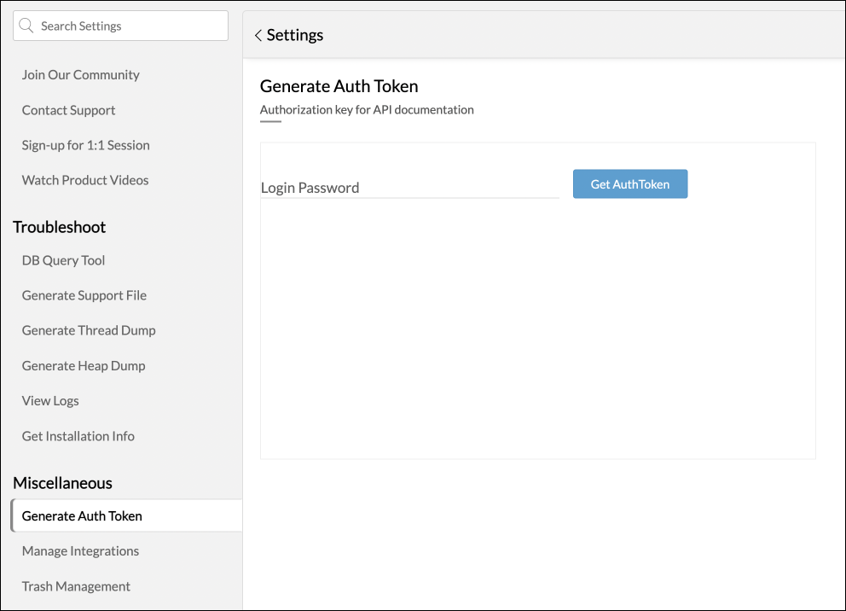Open Watch Product Videos
The image size is (846, 611).
(x=85, y=180)
